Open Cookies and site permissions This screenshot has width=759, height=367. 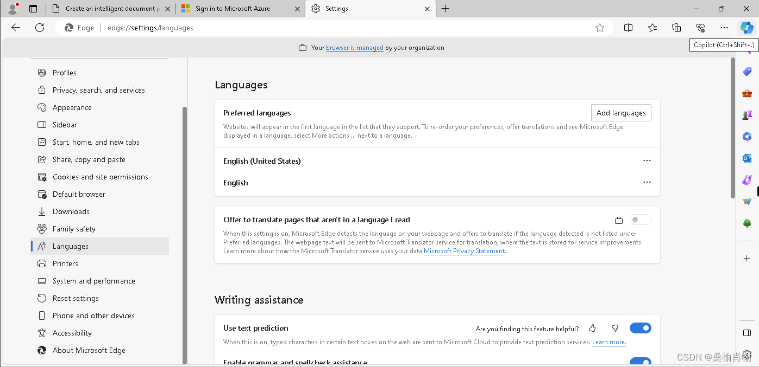(99, 177)
